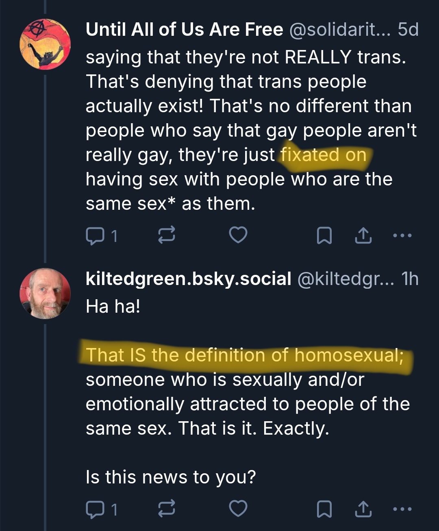Screen dimensions: 439x531
Task: Share the kiltedgreen post
Action: 363,509
